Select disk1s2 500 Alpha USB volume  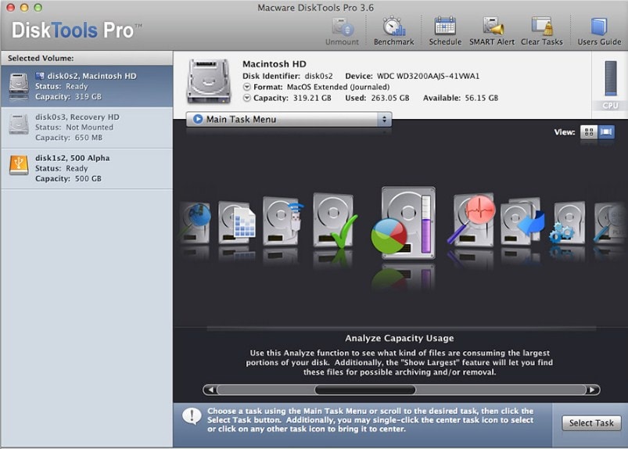(87, 168)
